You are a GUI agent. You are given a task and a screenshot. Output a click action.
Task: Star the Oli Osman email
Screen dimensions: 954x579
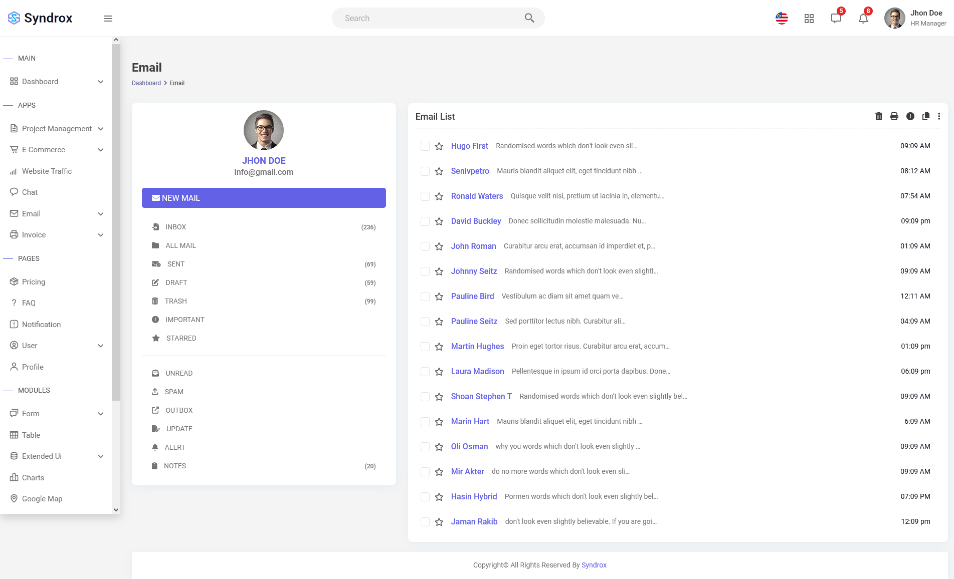point(439,447)
